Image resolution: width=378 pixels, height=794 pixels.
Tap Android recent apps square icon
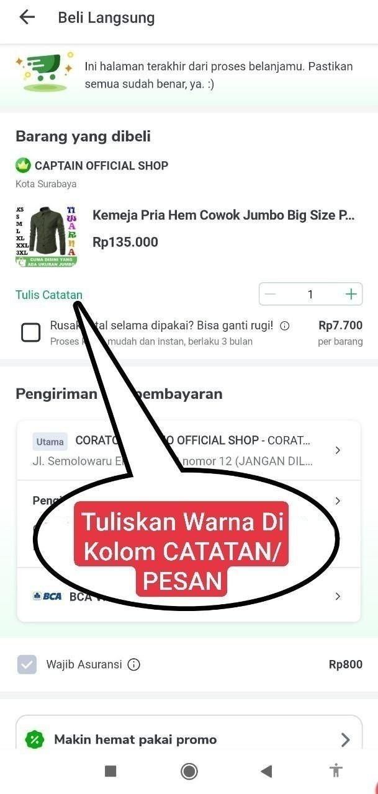click(110, 771)
